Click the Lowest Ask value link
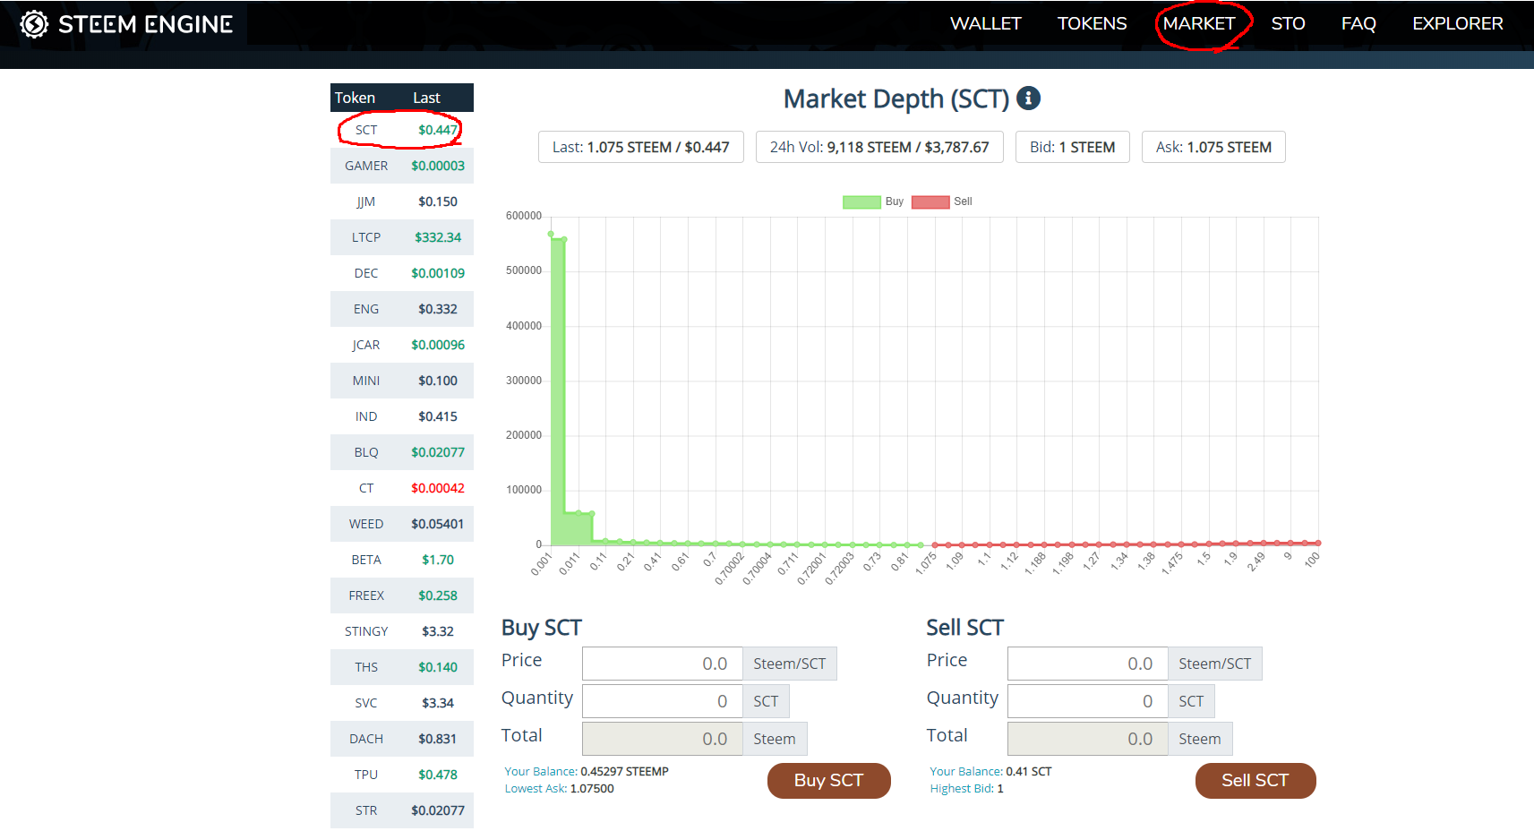1534x831 pixels. point(592,789)
